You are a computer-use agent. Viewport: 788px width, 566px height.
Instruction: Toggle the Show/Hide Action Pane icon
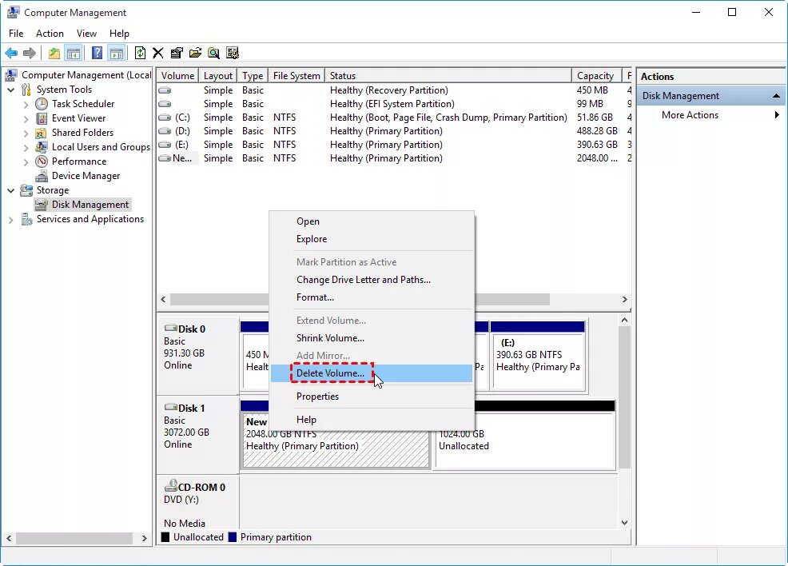(117, 53)
